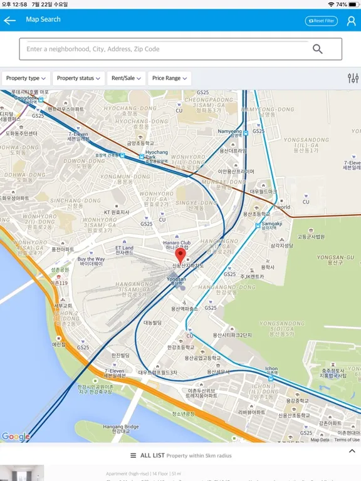Click the 대우월드마크 building marker
Viewport: 361px width, 481px height.
263,185
